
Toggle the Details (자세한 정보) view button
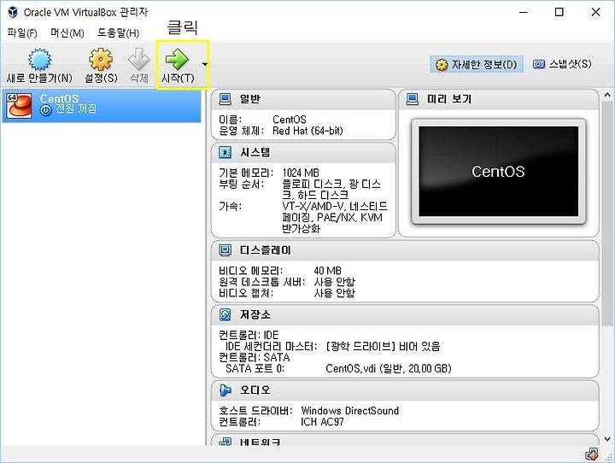point(477,64)
